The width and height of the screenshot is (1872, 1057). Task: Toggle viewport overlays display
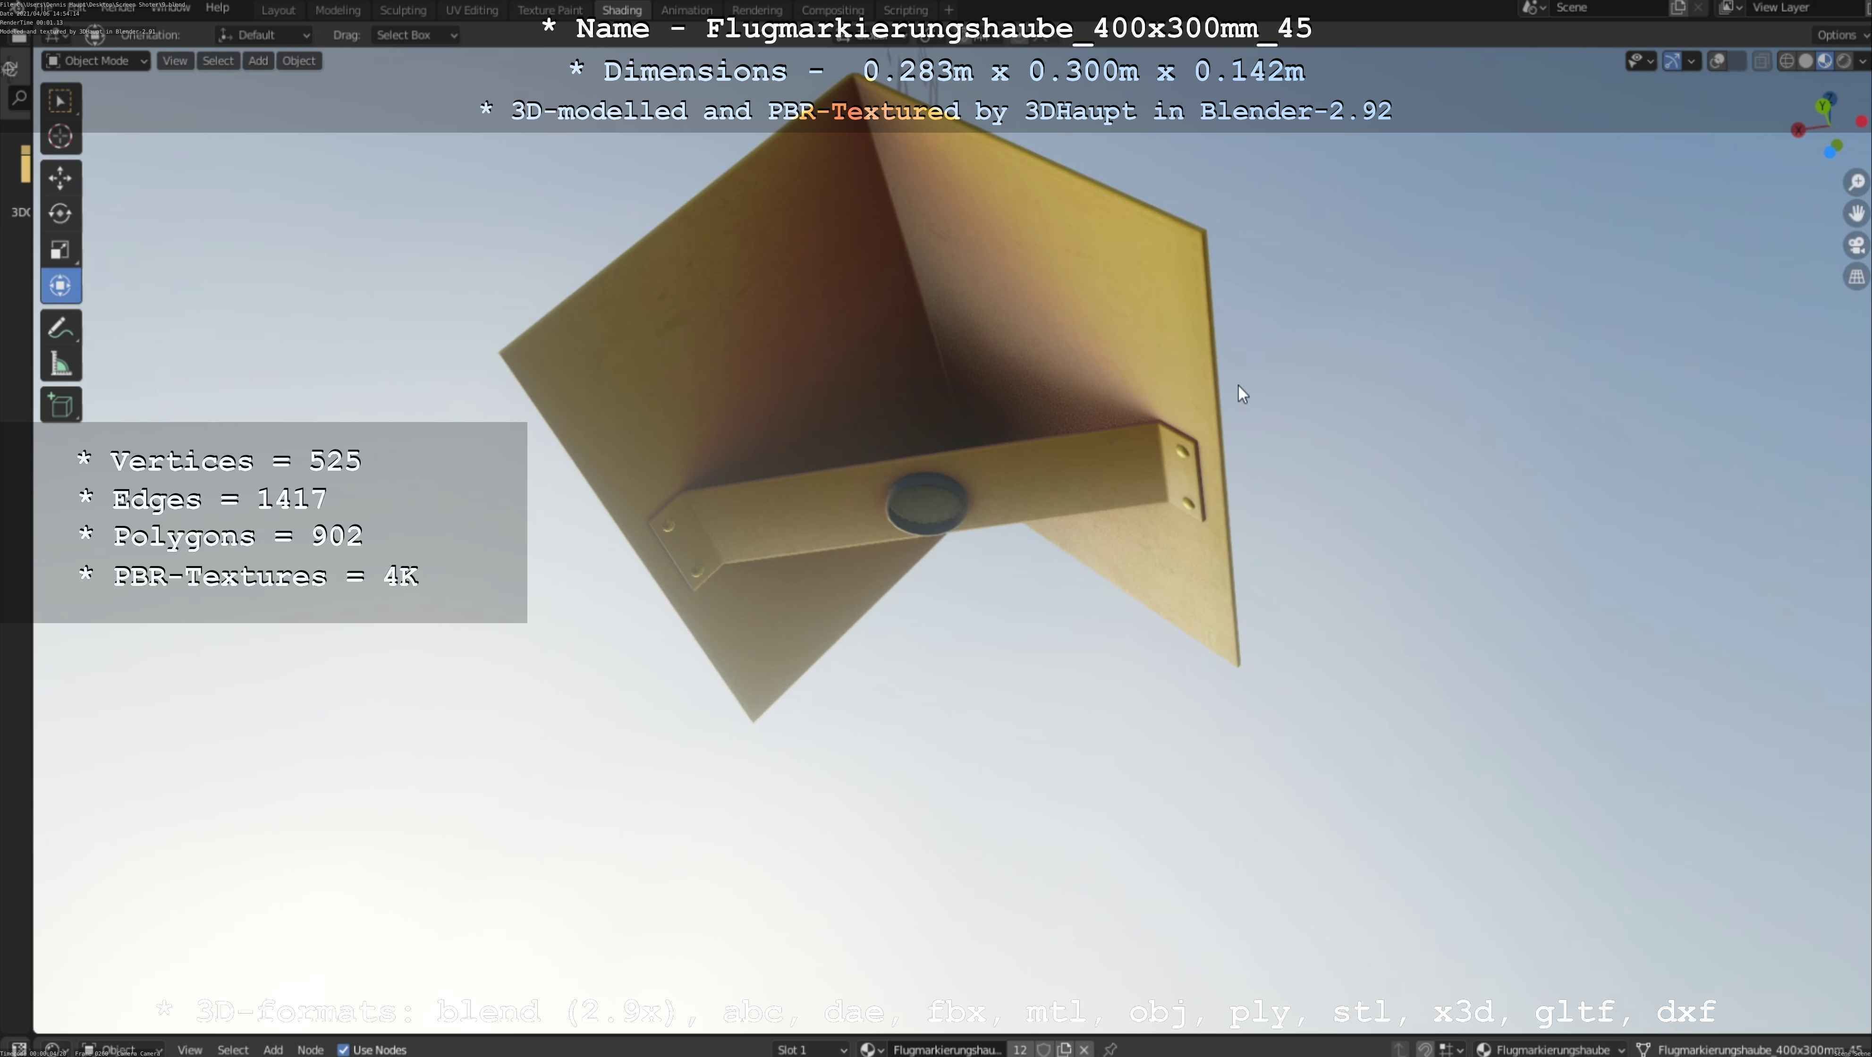pyautogui.click(x=1717, y=61)
